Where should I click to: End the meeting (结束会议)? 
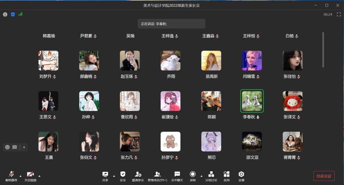tap(324, 176)
